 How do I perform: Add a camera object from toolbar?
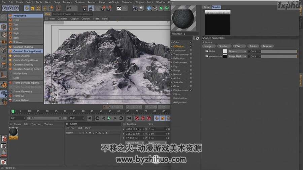(x=135, y=8)
